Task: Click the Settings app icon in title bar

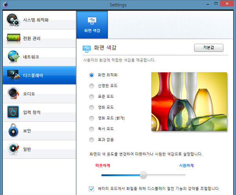Action: coord(6,4)
